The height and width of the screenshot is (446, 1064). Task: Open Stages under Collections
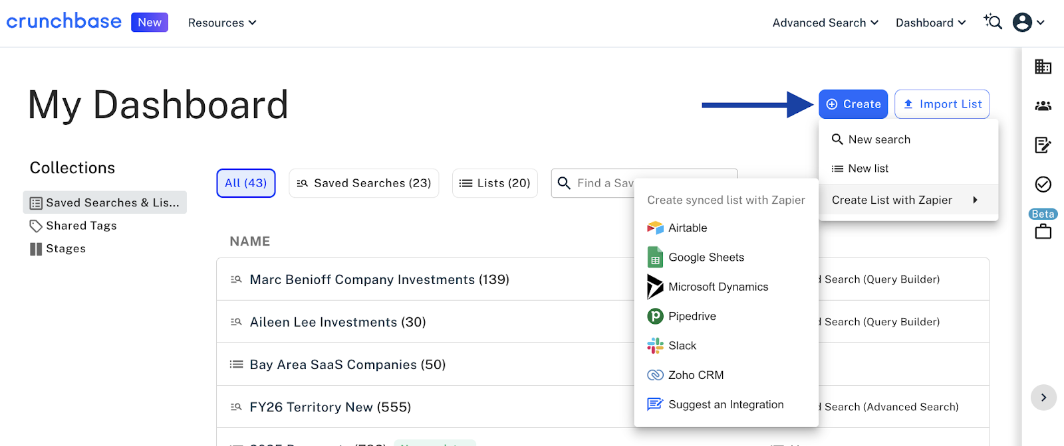[x=58, y=249]
